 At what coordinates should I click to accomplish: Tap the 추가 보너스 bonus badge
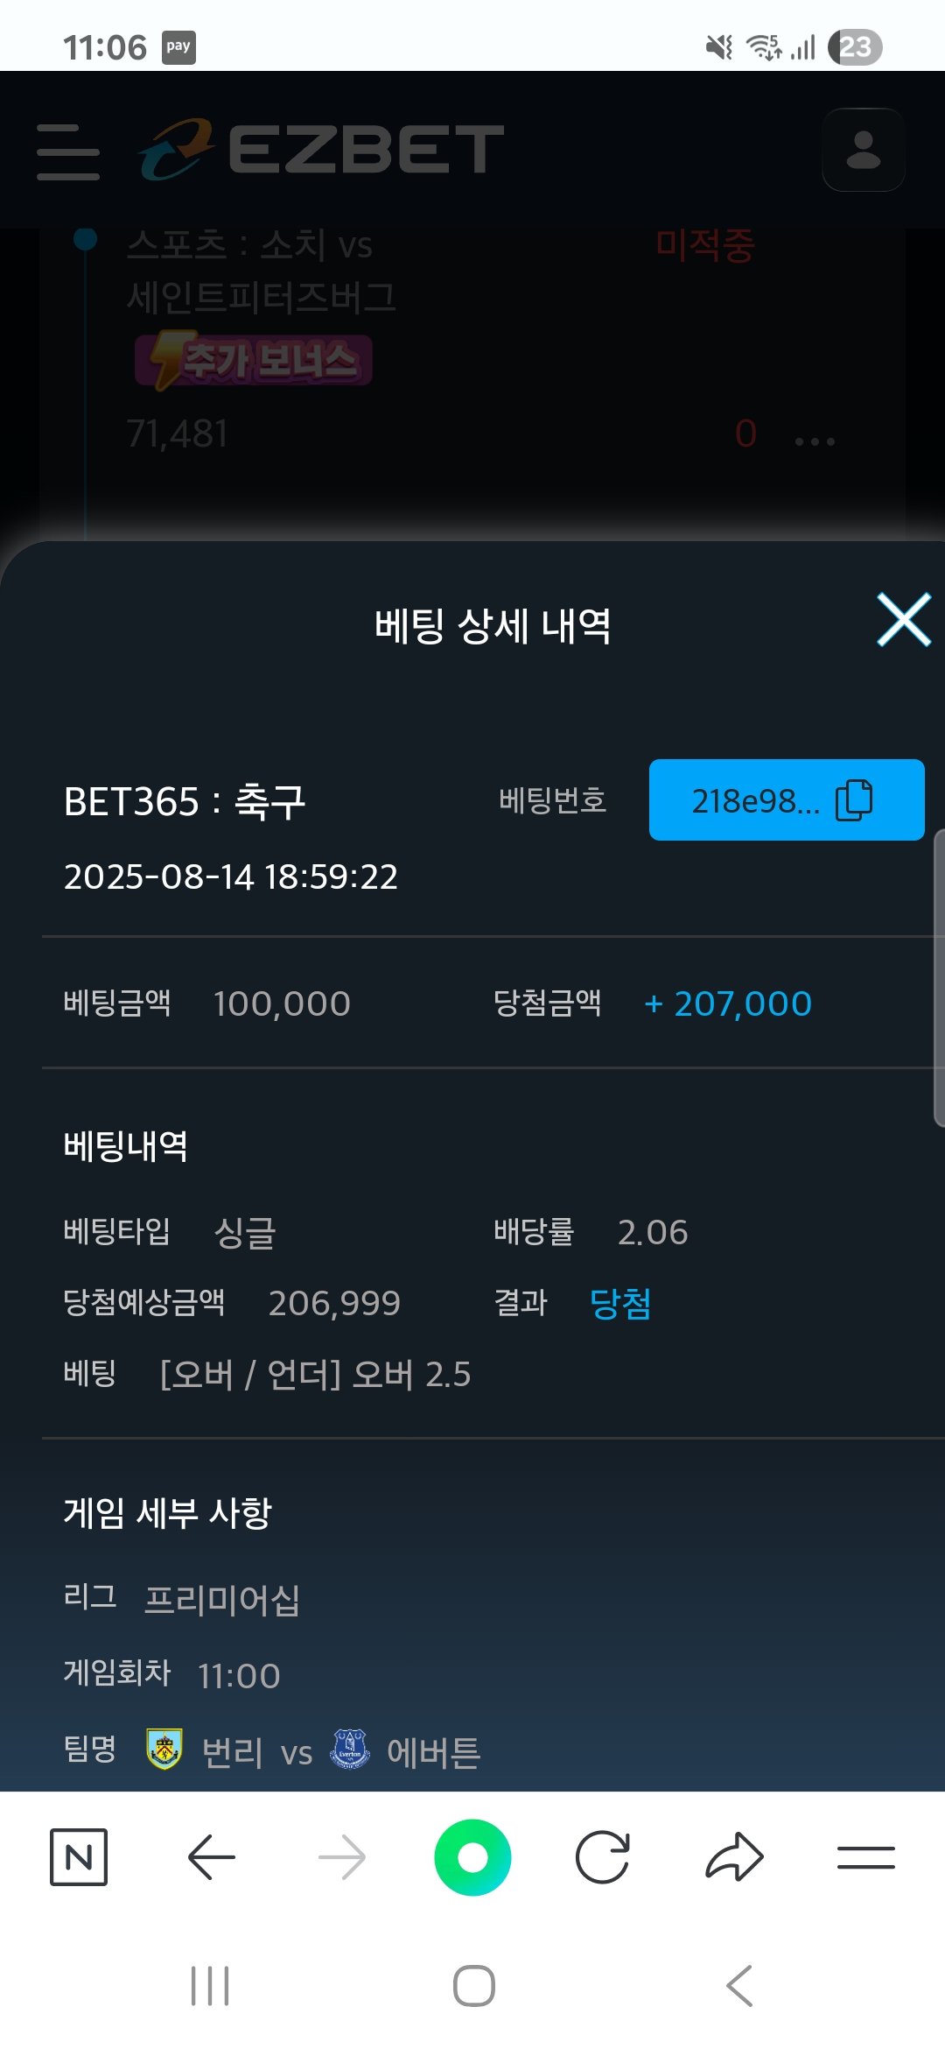pos(254,360)
